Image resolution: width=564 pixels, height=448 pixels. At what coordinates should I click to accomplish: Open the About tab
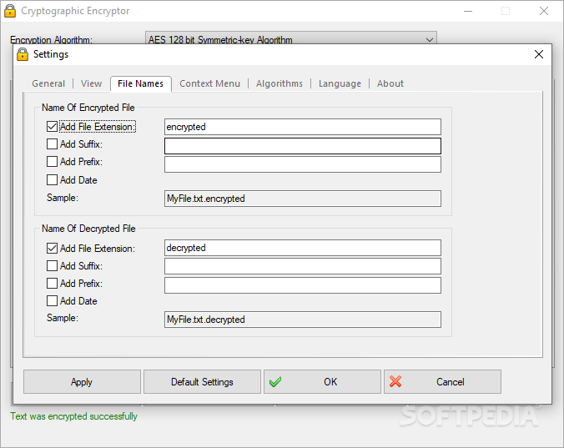[390, 83]
